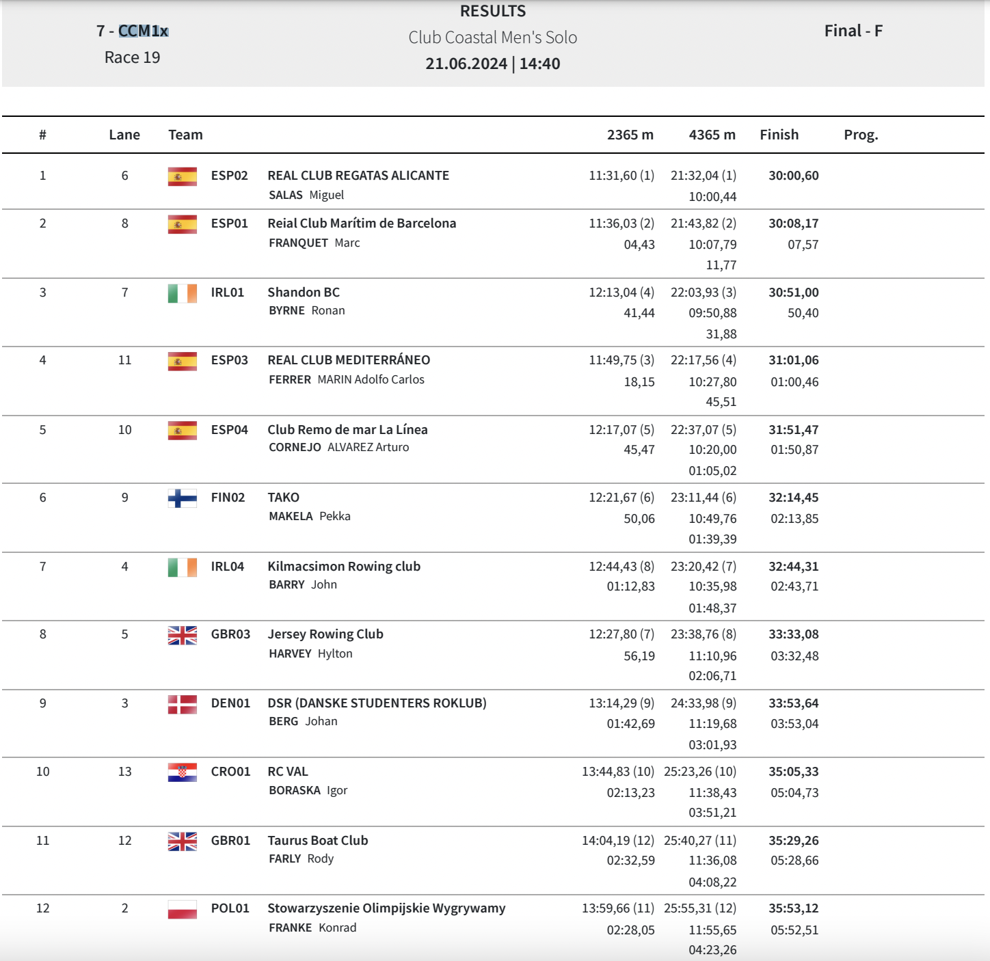Click athlete name FRANQUET Marc

pyautogui.click(x=314, y=243)
